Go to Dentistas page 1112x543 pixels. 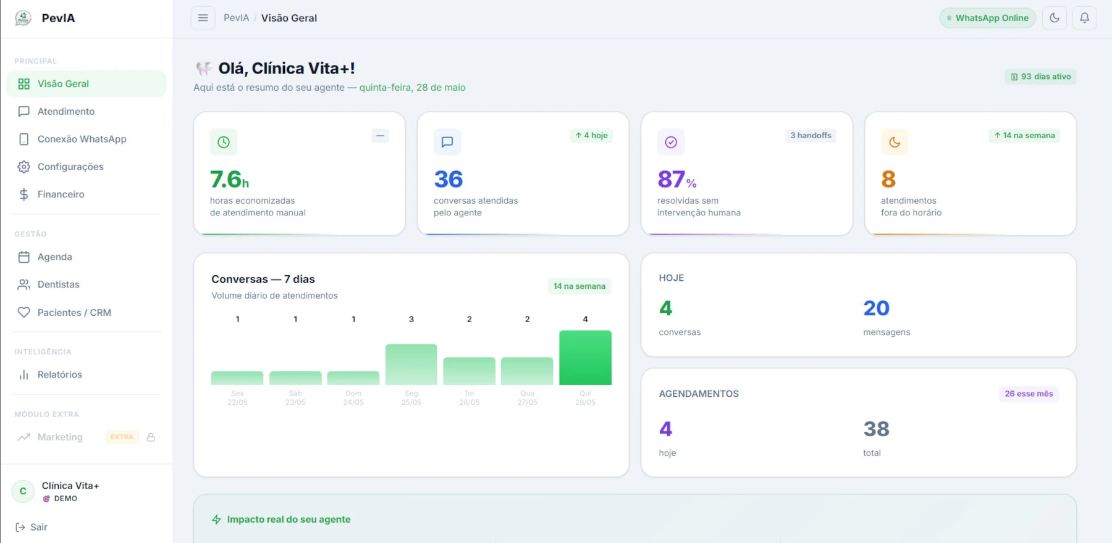point(86,284)
